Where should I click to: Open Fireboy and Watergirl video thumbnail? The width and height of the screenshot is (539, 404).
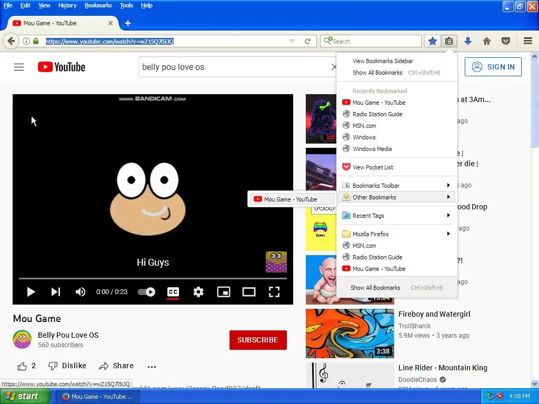350,333
